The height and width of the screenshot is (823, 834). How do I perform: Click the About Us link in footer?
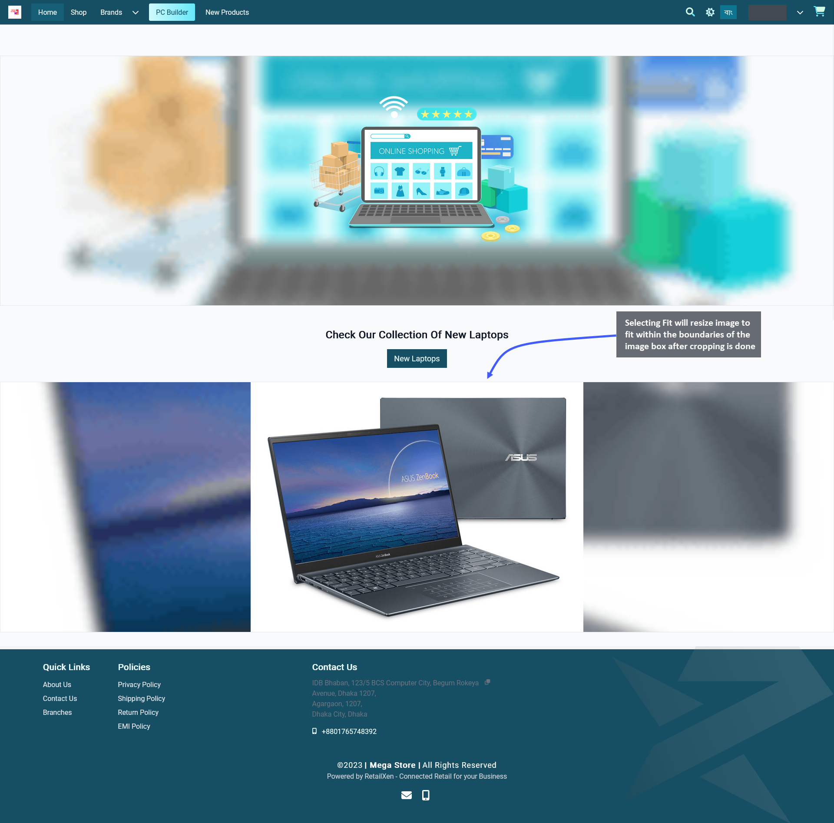(56, 684)
